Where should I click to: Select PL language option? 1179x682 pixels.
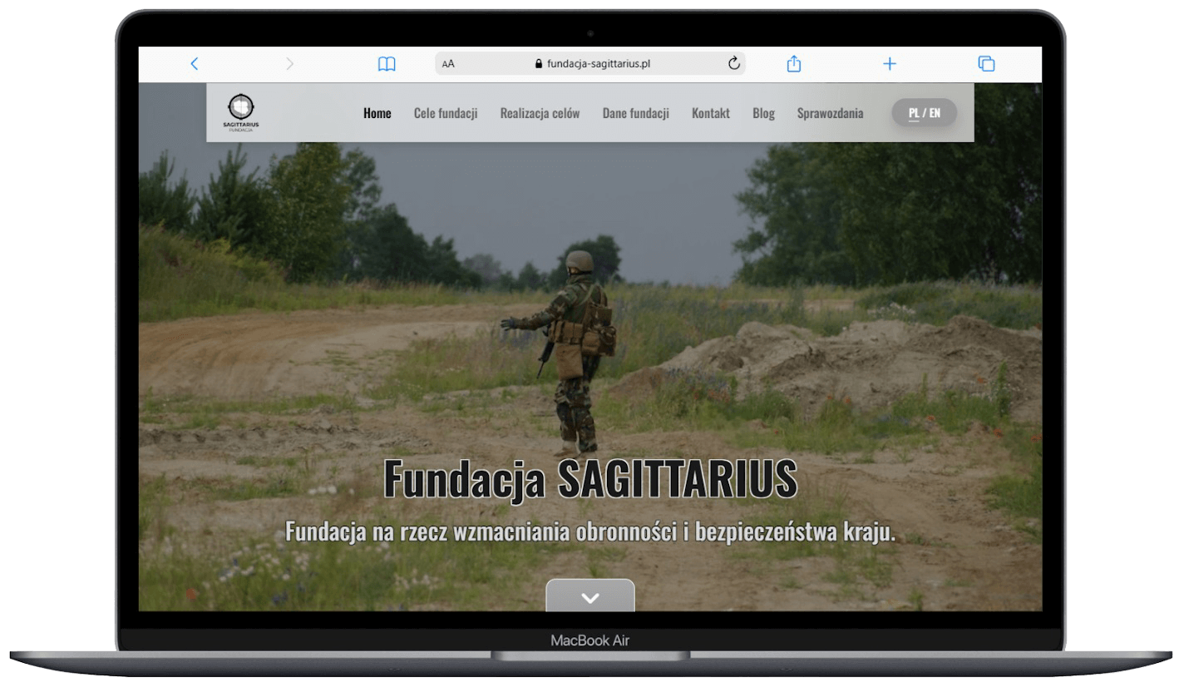tap(914, 113)
